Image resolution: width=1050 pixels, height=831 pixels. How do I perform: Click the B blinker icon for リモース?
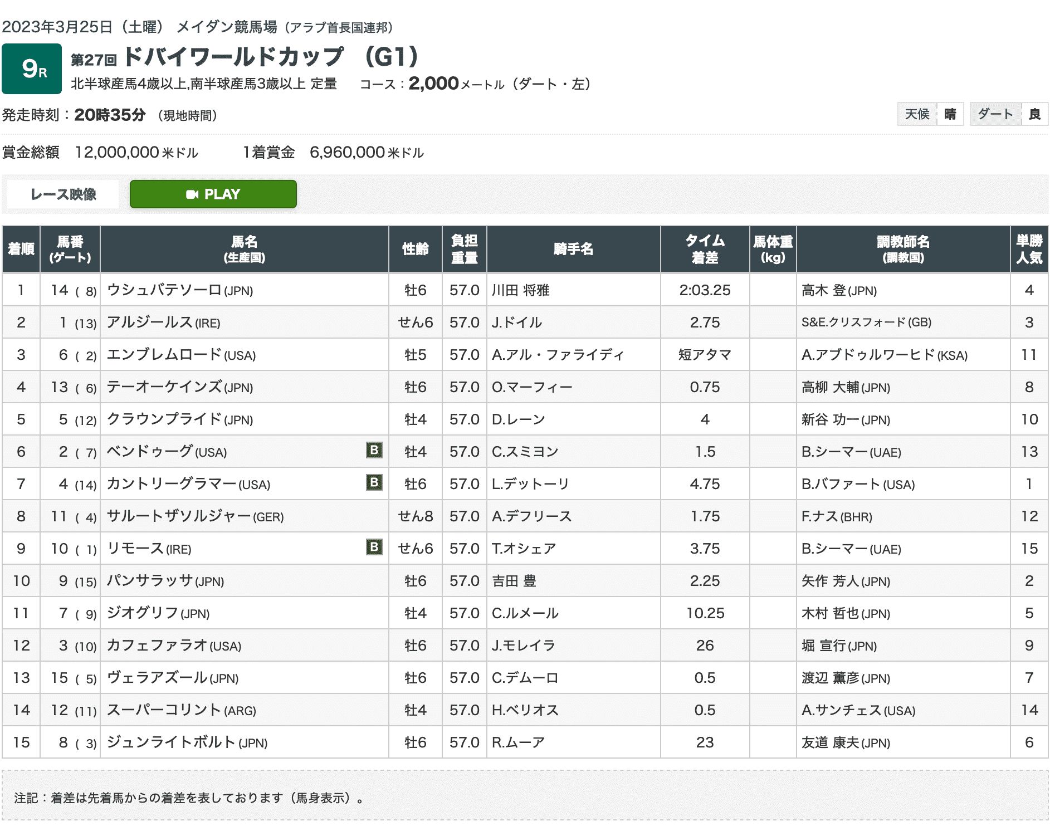374,547
